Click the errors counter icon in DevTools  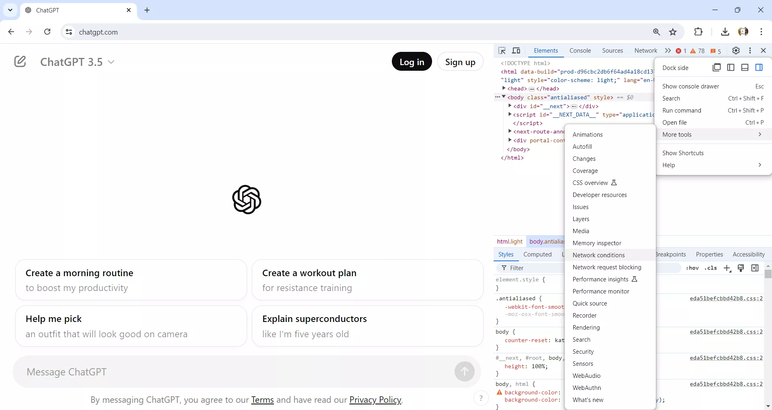click(679, 51)
